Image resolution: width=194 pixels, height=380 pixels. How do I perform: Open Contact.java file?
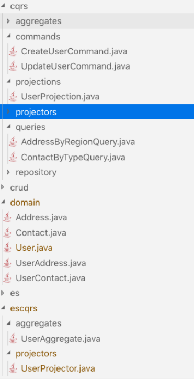pyautogui.click(x=41, y=233)
